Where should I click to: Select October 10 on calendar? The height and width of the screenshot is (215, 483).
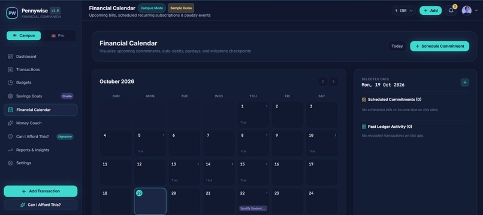tap(322, 143)
